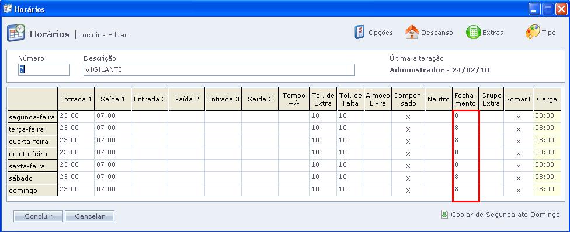Toggle SomarT for domingo
The height and width of the screenshot is (232, 570).
click(x=519, y=190)
